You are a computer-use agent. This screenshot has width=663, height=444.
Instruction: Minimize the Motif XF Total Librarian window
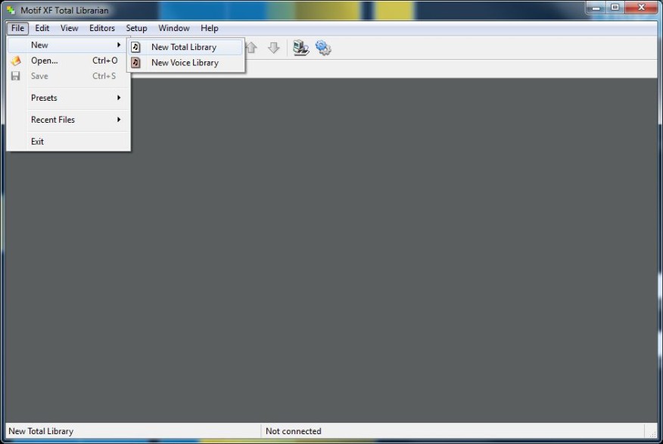(x=596, y=8)
